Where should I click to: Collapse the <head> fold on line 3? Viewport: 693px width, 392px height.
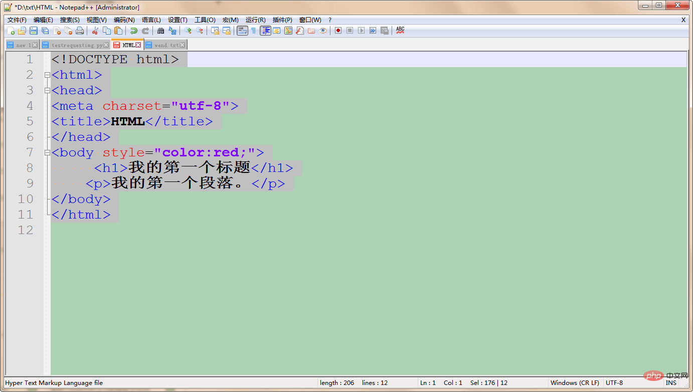[47, 91]
